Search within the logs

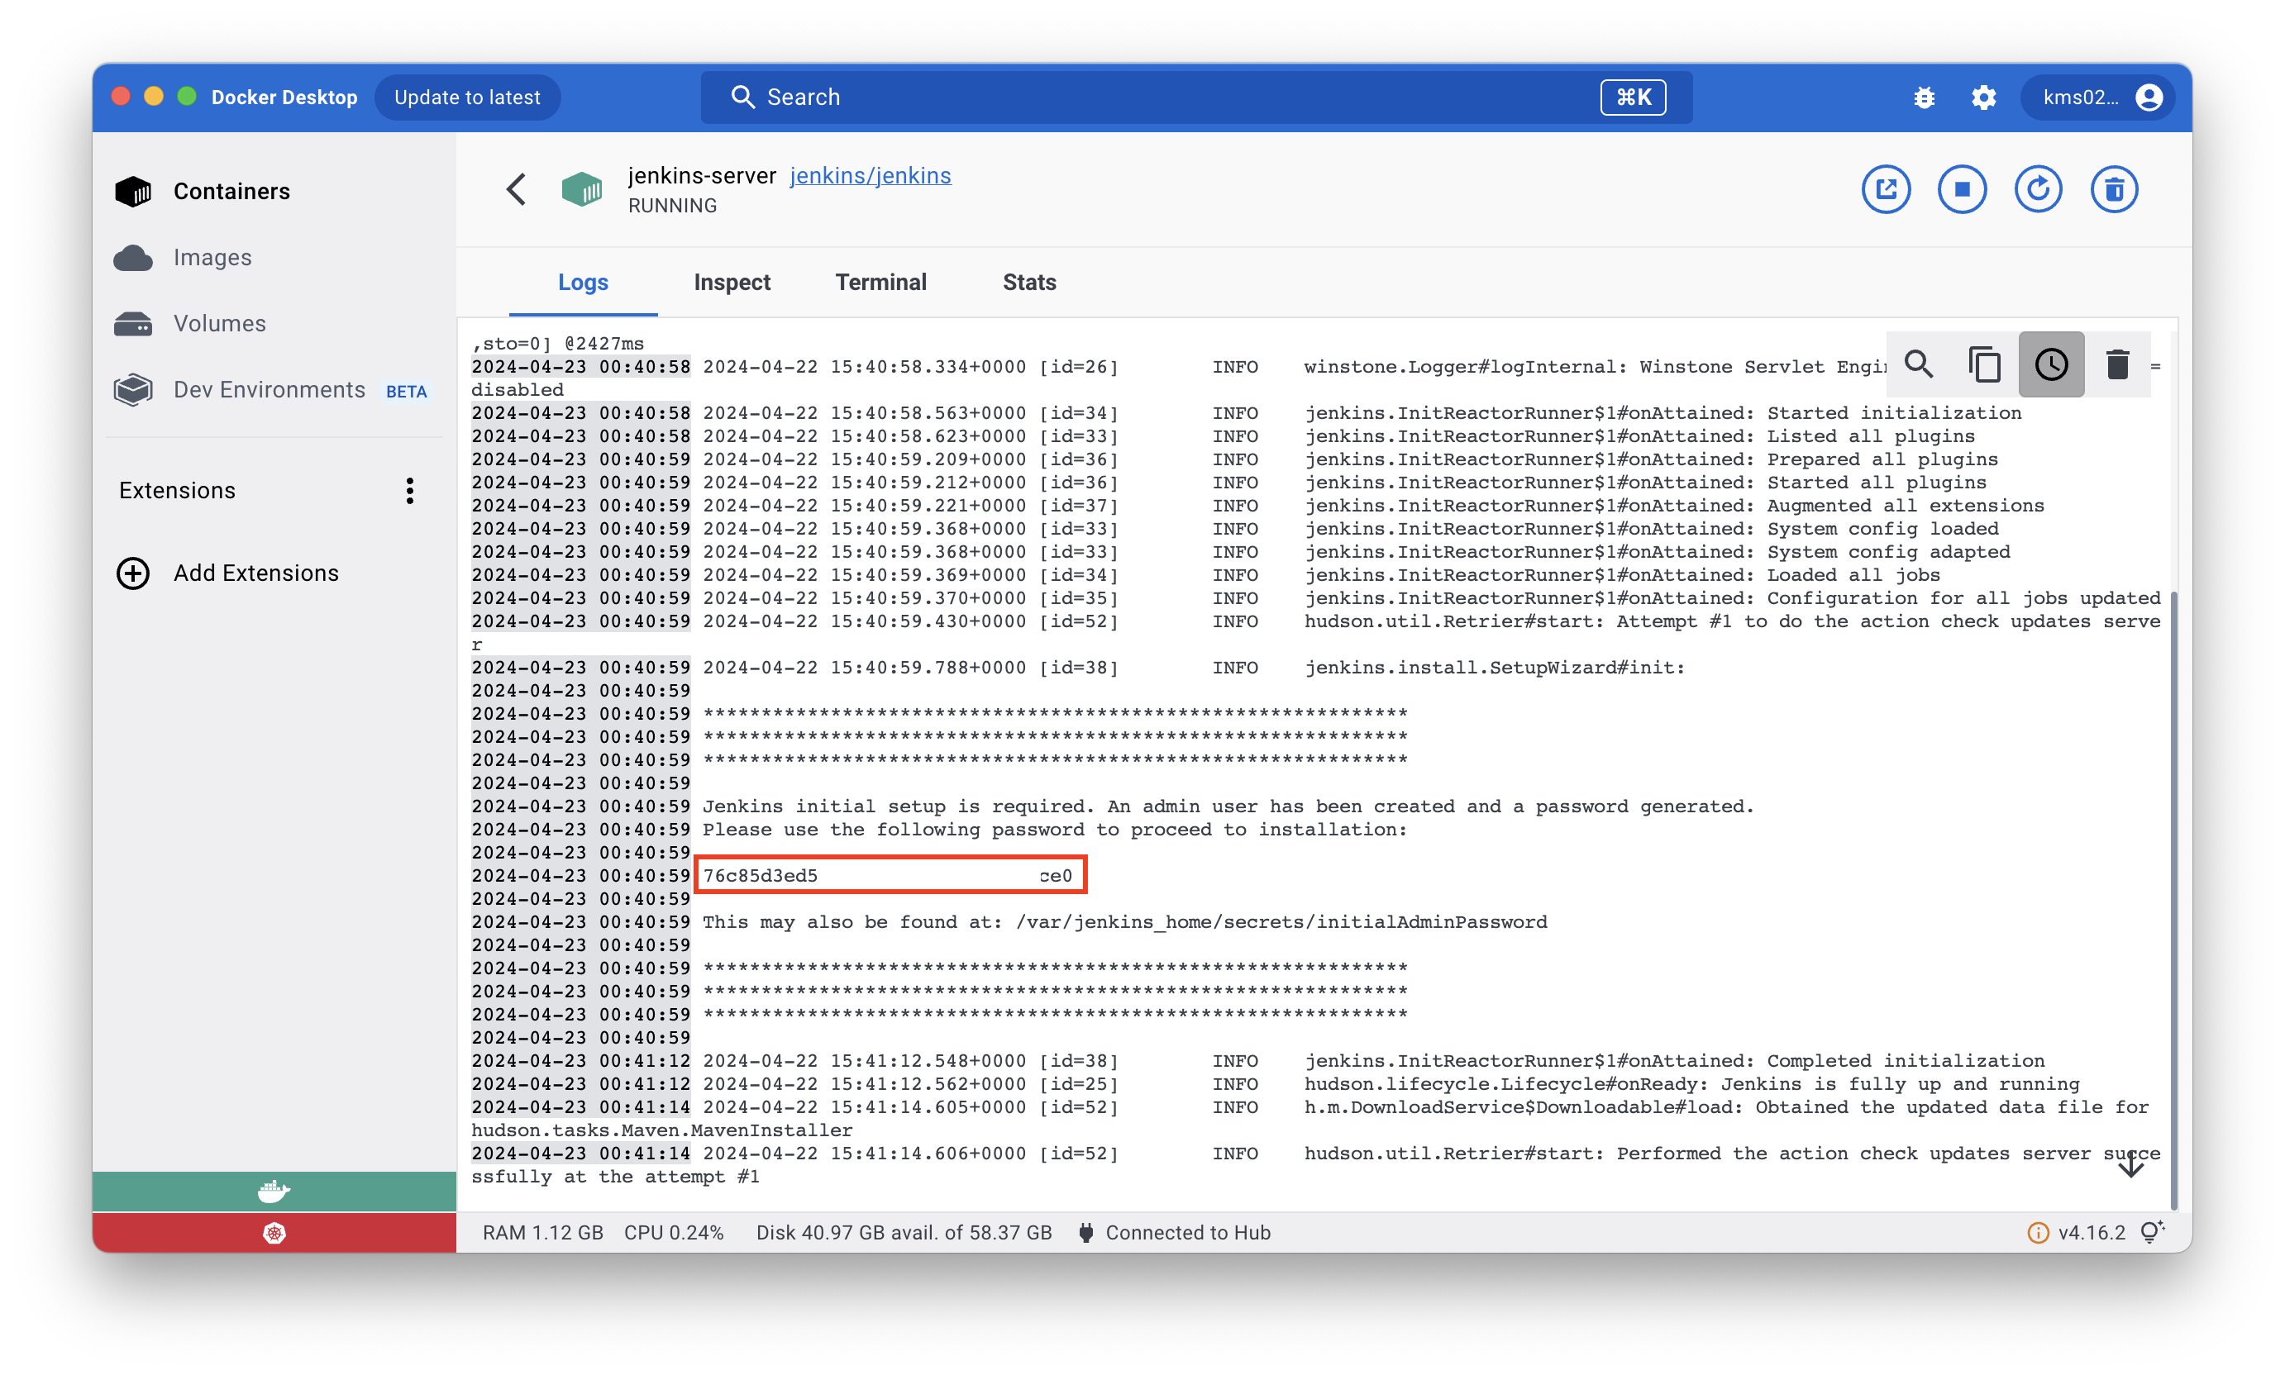pos(1918,364)
